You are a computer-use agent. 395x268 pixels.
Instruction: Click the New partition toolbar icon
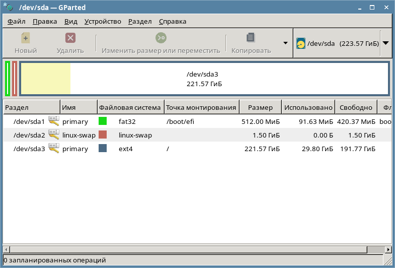26,38
